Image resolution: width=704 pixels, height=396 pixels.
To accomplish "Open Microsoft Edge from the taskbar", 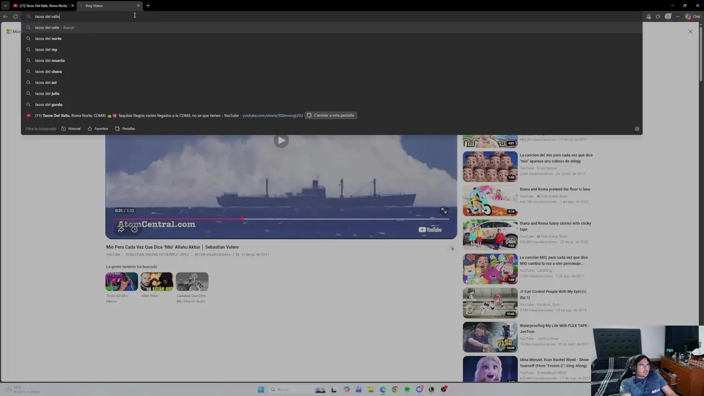I will (383, 389).
